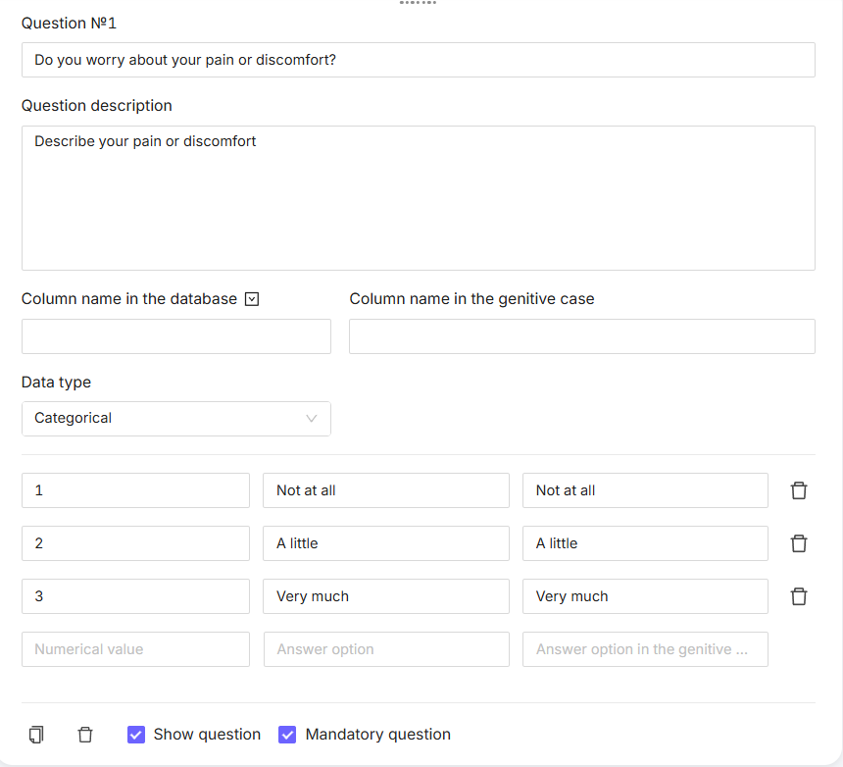Image resolution: width=843 pixels, height=767 pixels.
Task: Click icon next to Column name in database
Action: (252, 299)
